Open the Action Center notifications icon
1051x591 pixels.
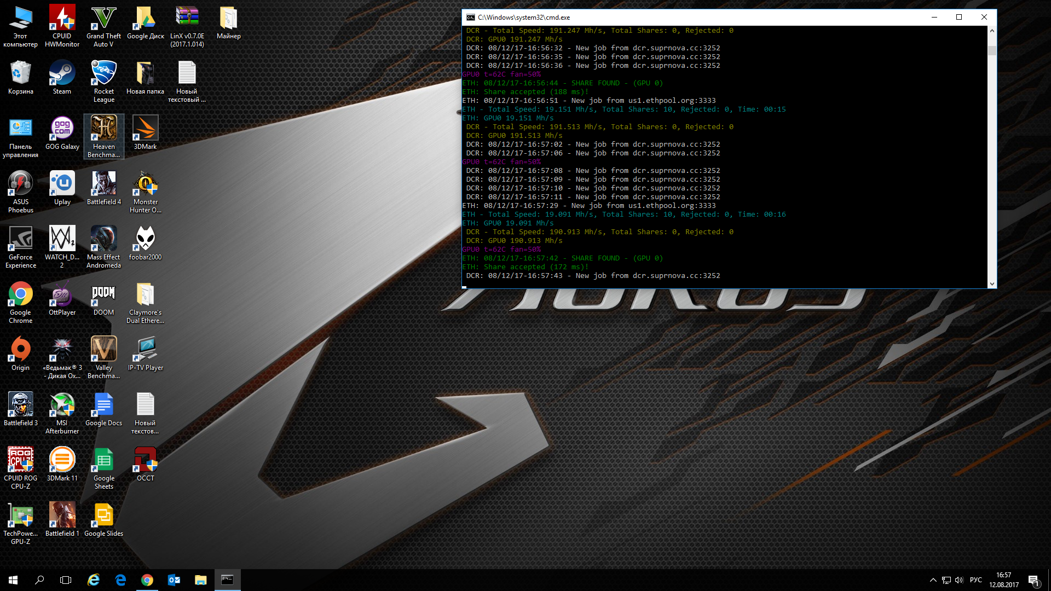tap(1033, 580)
